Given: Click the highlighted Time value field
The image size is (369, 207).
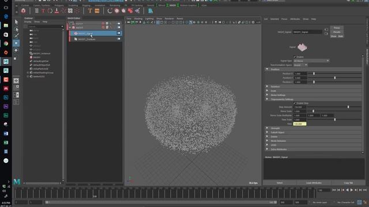Looking at the screenshot, I should pyautogui.click(x=300, y=124).
